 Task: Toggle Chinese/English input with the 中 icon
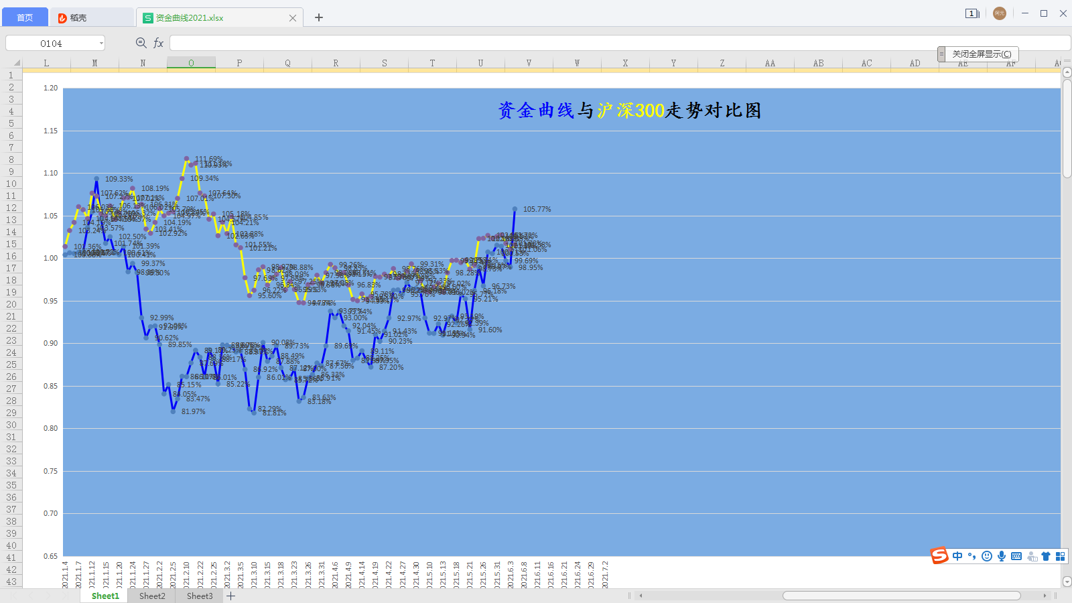tap(957, 555)
